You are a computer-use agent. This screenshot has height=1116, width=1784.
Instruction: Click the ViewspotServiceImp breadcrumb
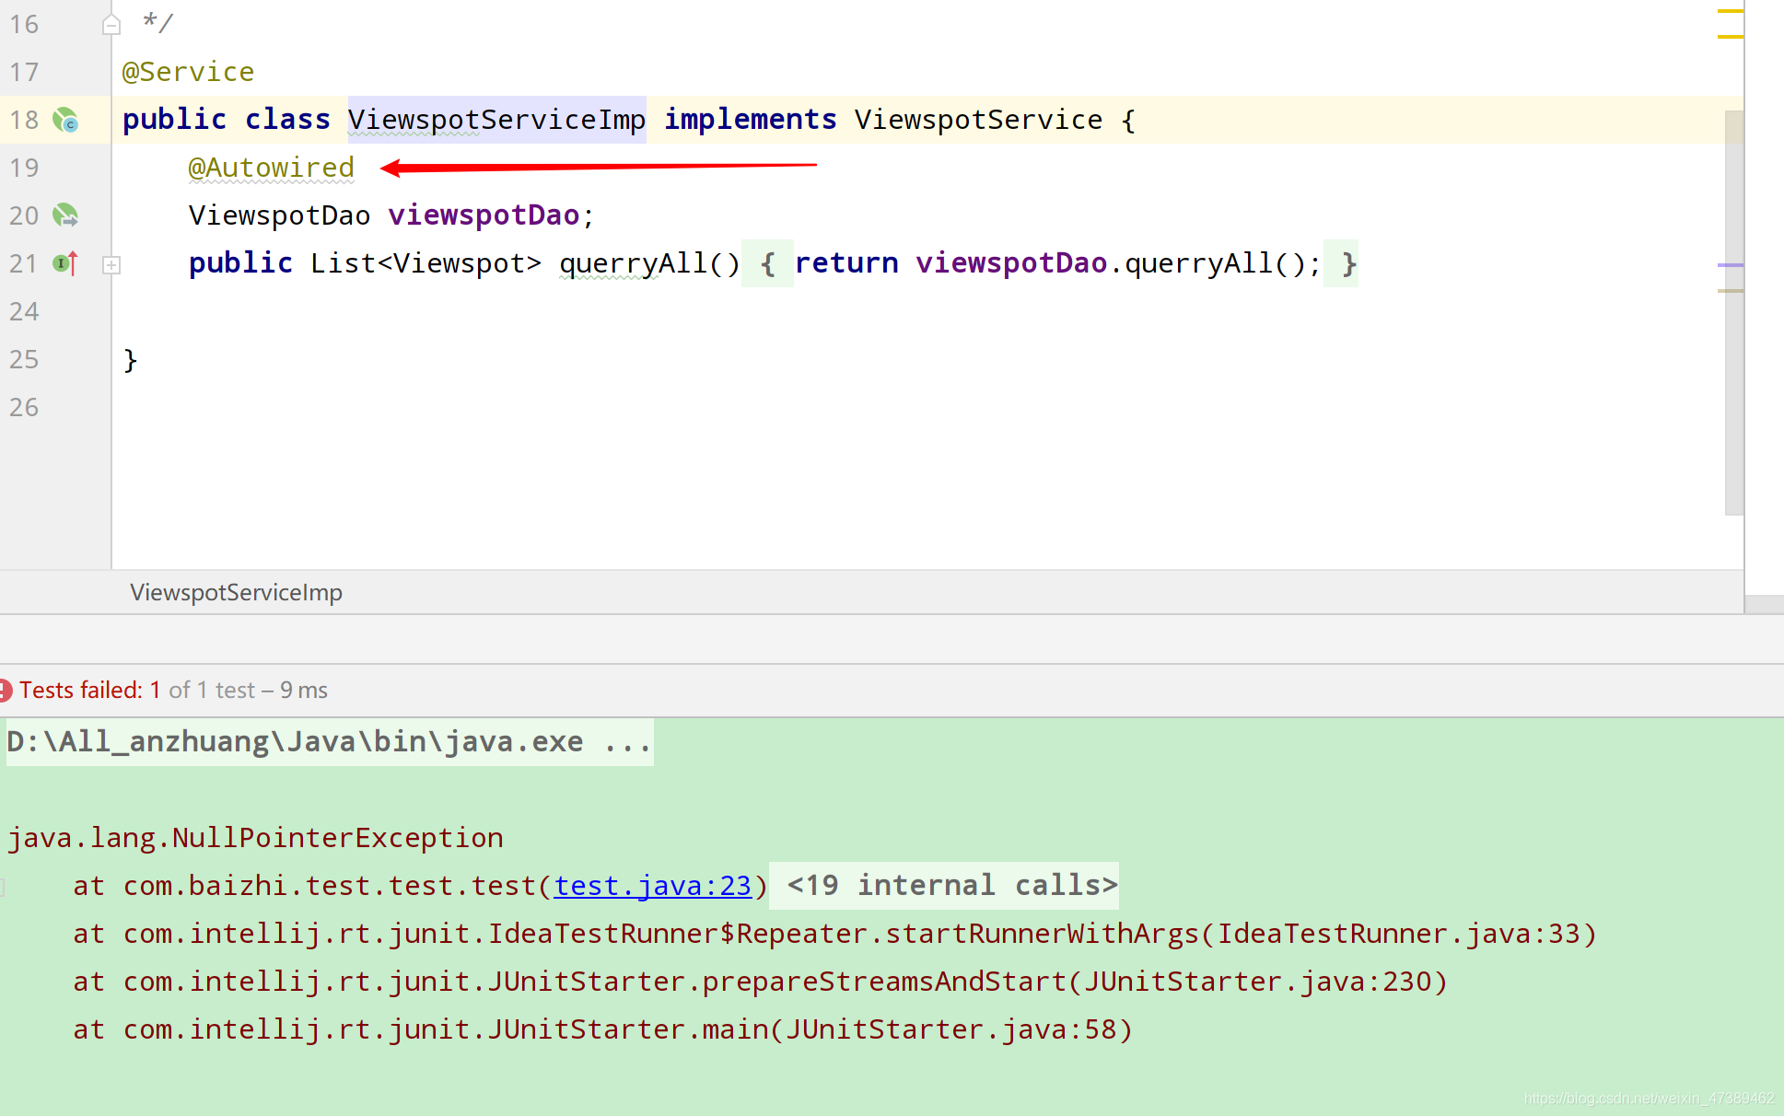(236, 592)
